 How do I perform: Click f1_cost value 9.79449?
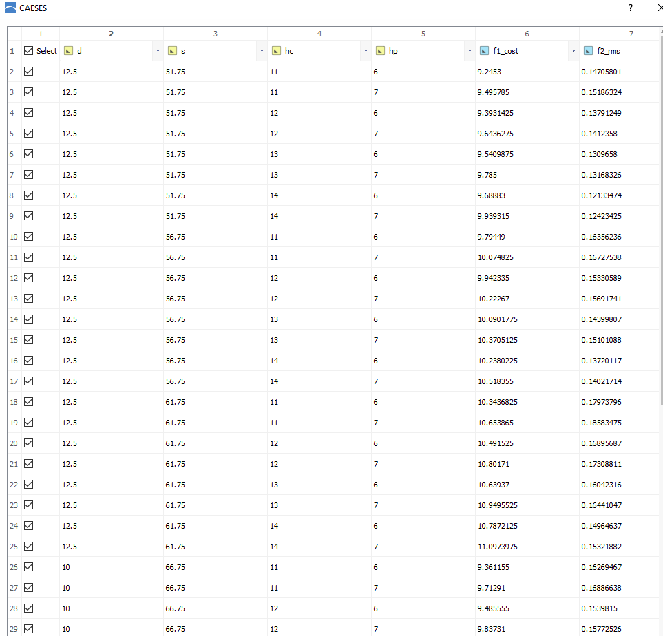click(x=492, y=237)
